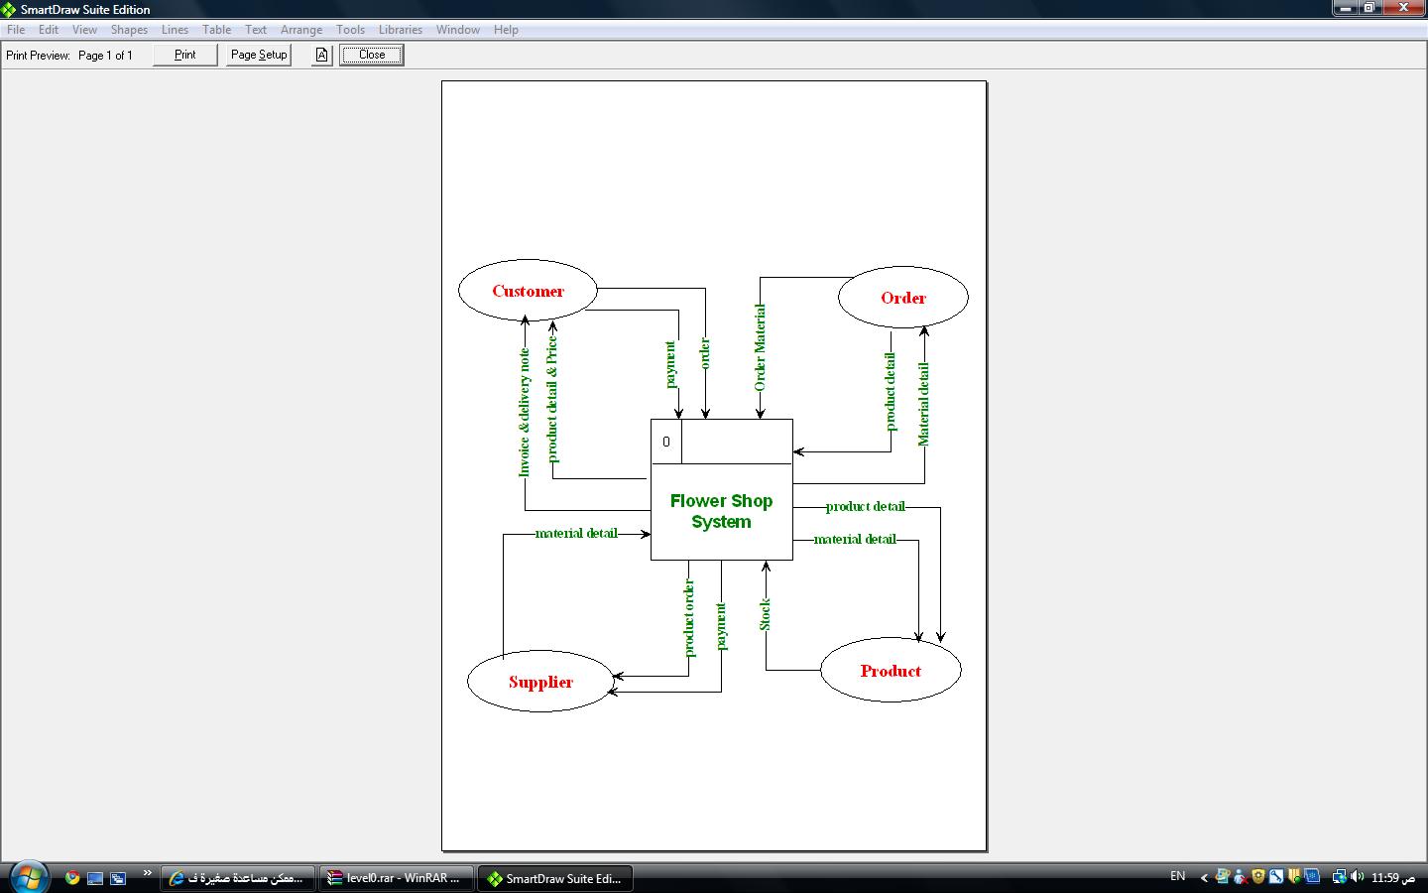1428x893 pixels.
Task: Open Page Setup dialog
Action: [259, 56]
